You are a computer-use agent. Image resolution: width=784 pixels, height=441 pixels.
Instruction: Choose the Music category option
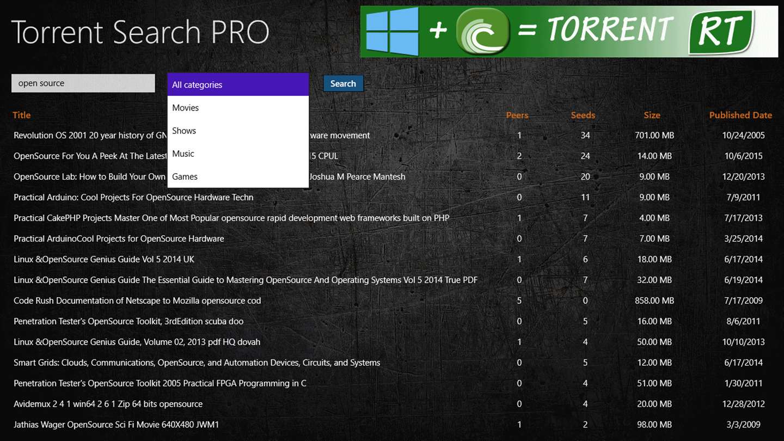point(238,154)
